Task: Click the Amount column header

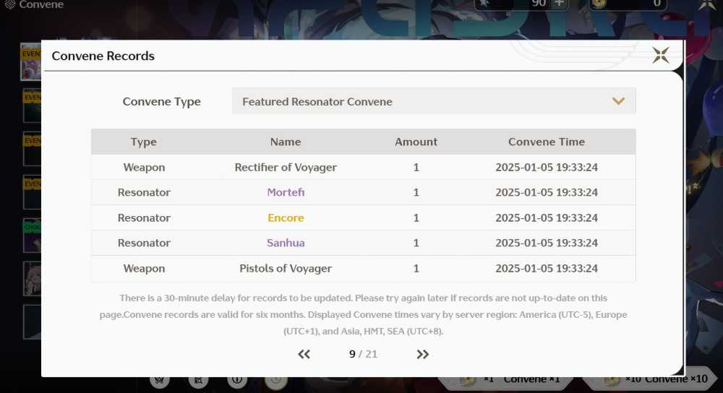Action: tap(416, 142)
